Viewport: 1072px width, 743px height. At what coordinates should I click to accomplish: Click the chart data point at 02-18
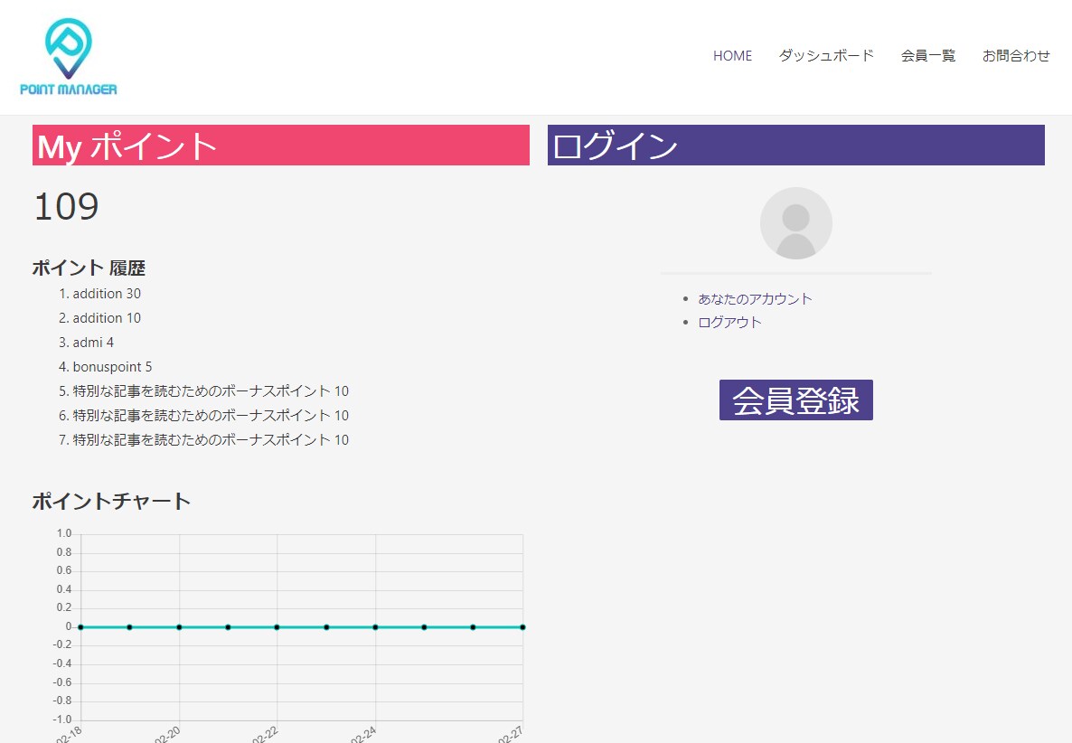80,626
